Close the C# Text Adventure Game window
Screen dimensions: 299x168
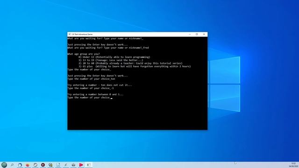tap(204, 34)
